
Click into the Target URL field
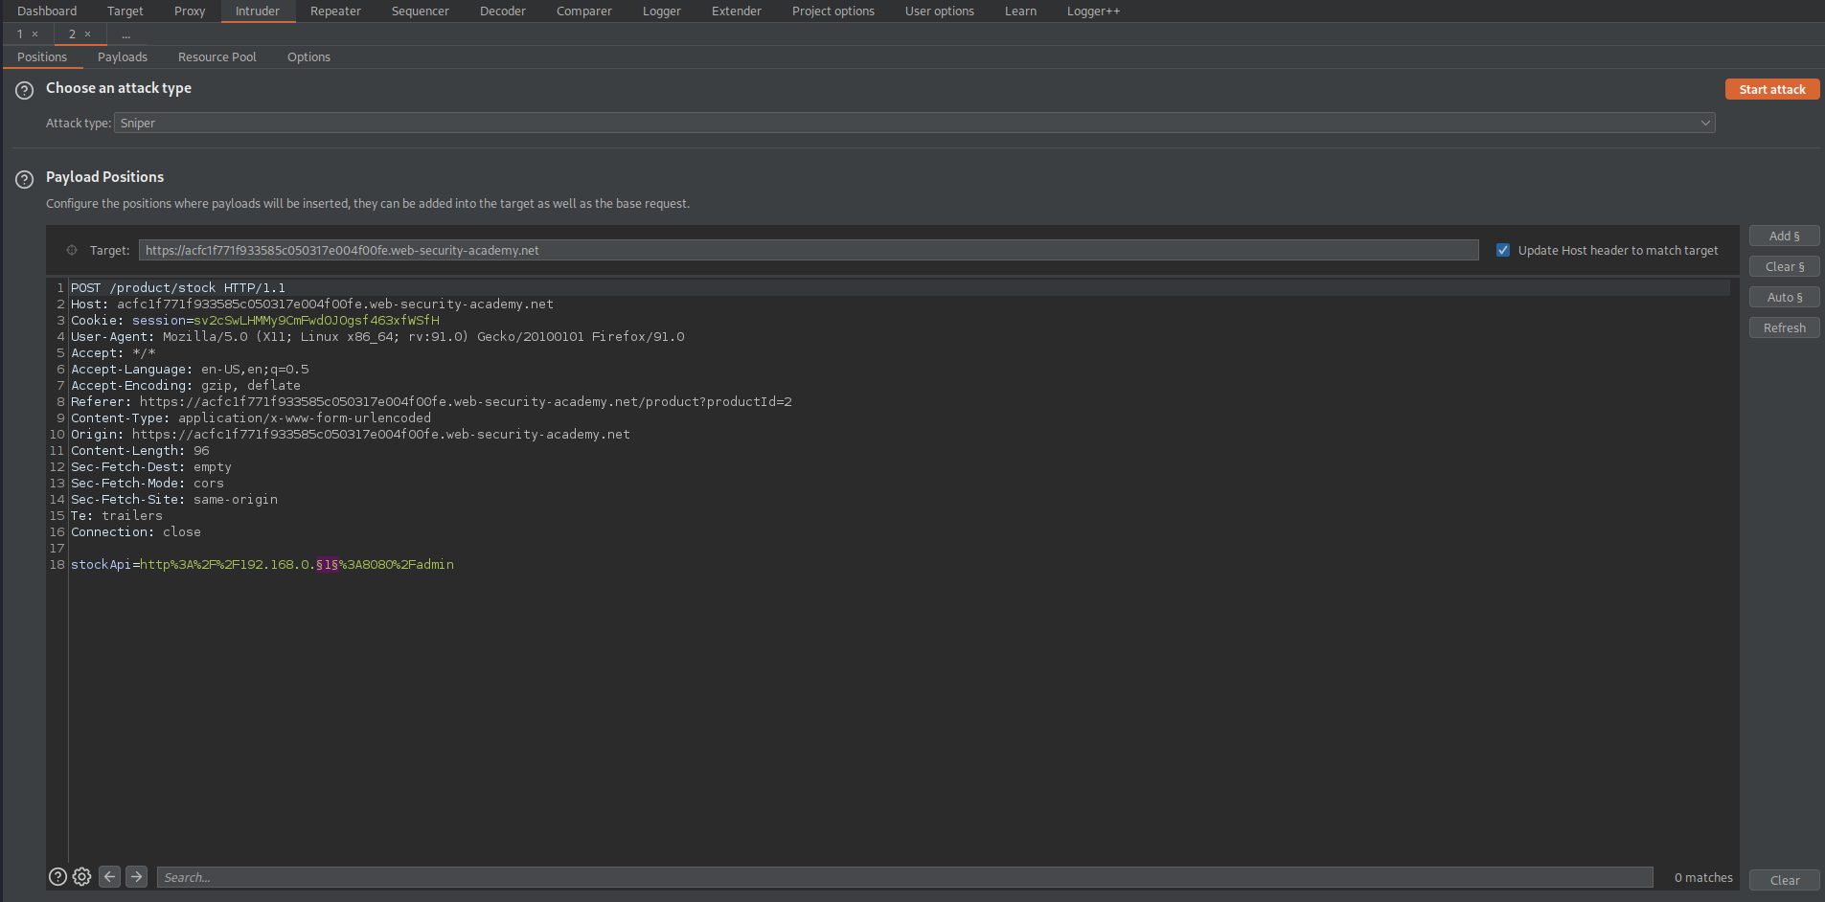point(809,250)
